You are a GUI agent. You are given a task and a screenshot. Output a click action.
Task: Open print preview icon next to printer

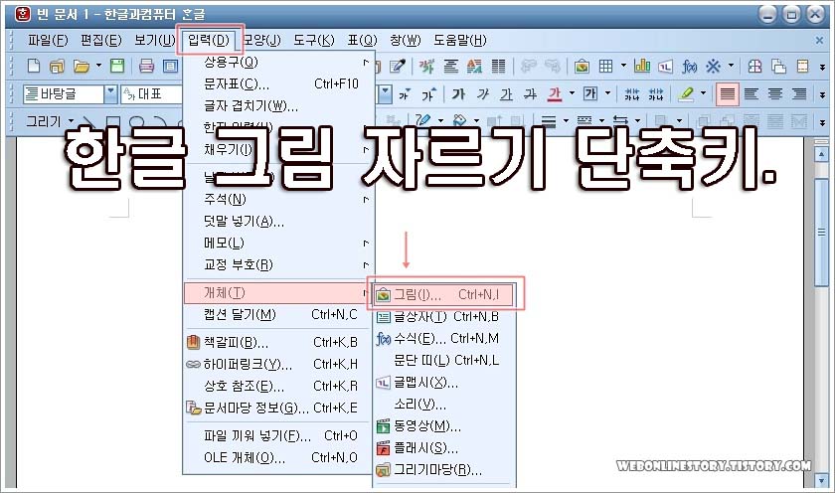click(170, 66)
